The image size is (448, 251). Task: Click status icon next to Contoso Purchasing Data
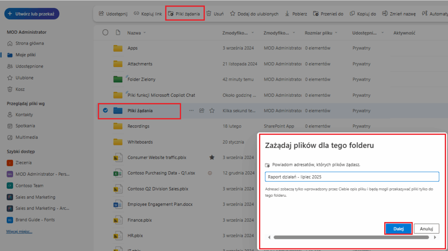click(210, 173)
